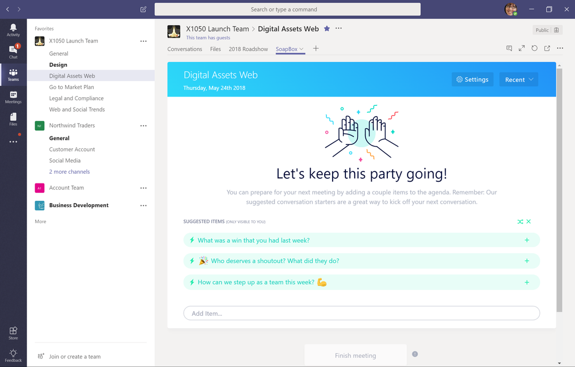Add a new tab with plus icon
This screenshot has height=367, width=575.
tap(316, 48)
